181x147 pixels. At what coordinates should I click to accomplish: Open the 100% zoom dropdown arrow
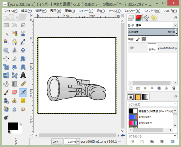click(78, 141)
